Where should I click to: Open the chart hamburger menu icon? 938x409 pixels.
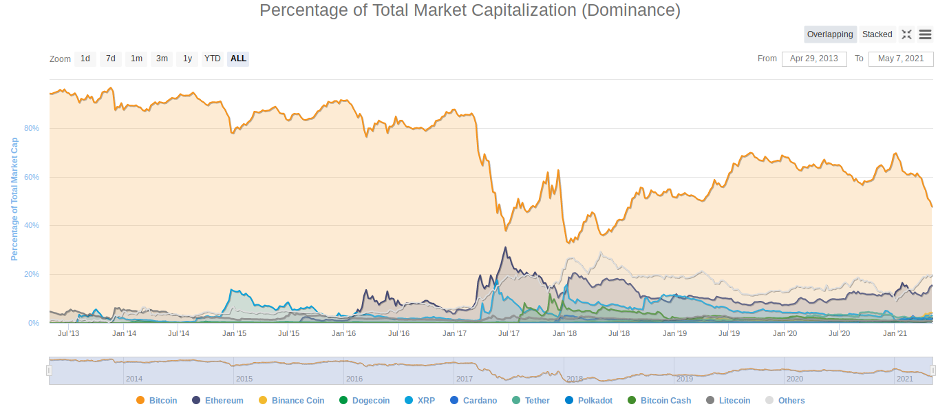tap(926, 34)
